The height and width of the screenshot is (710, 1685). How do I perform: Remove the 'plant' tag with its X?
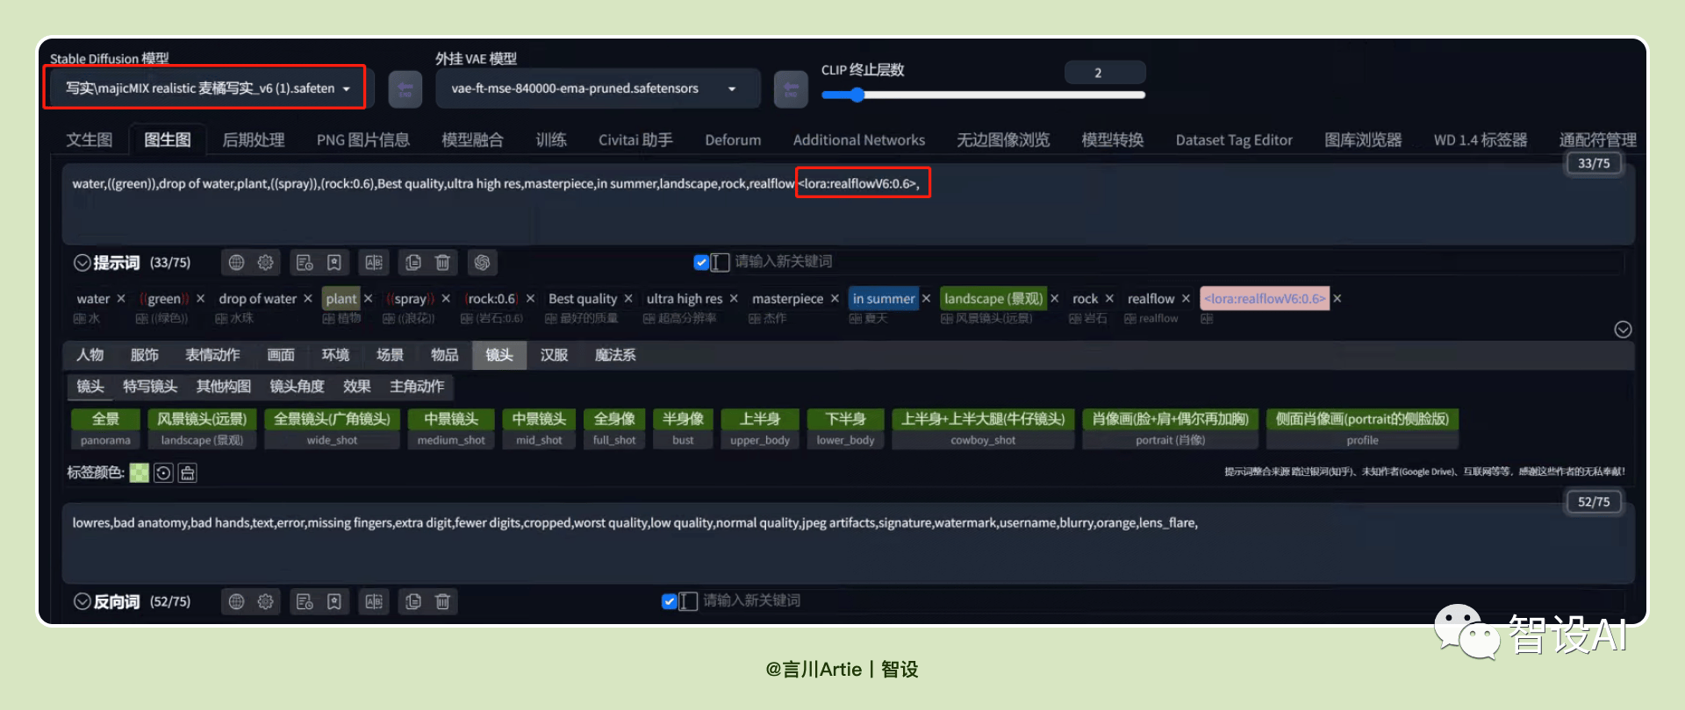[x=369, y=299]
